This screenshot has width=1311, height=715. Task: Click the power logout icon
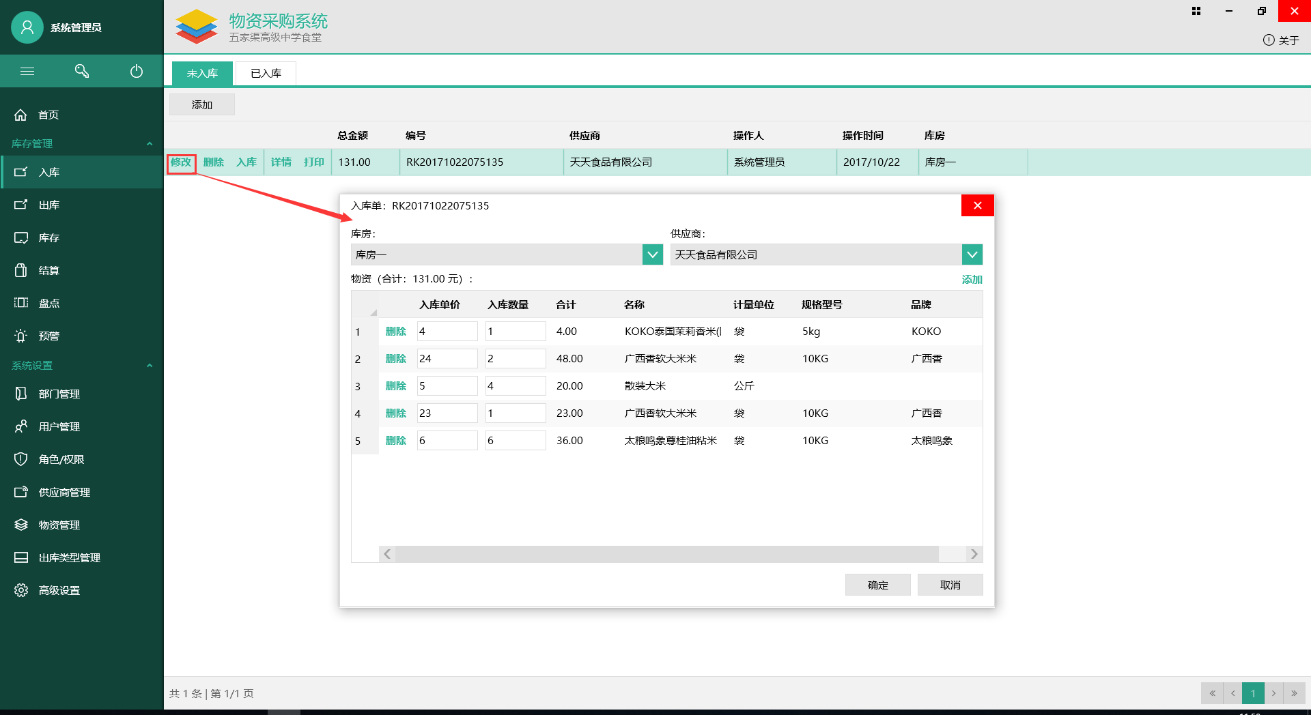137,71
